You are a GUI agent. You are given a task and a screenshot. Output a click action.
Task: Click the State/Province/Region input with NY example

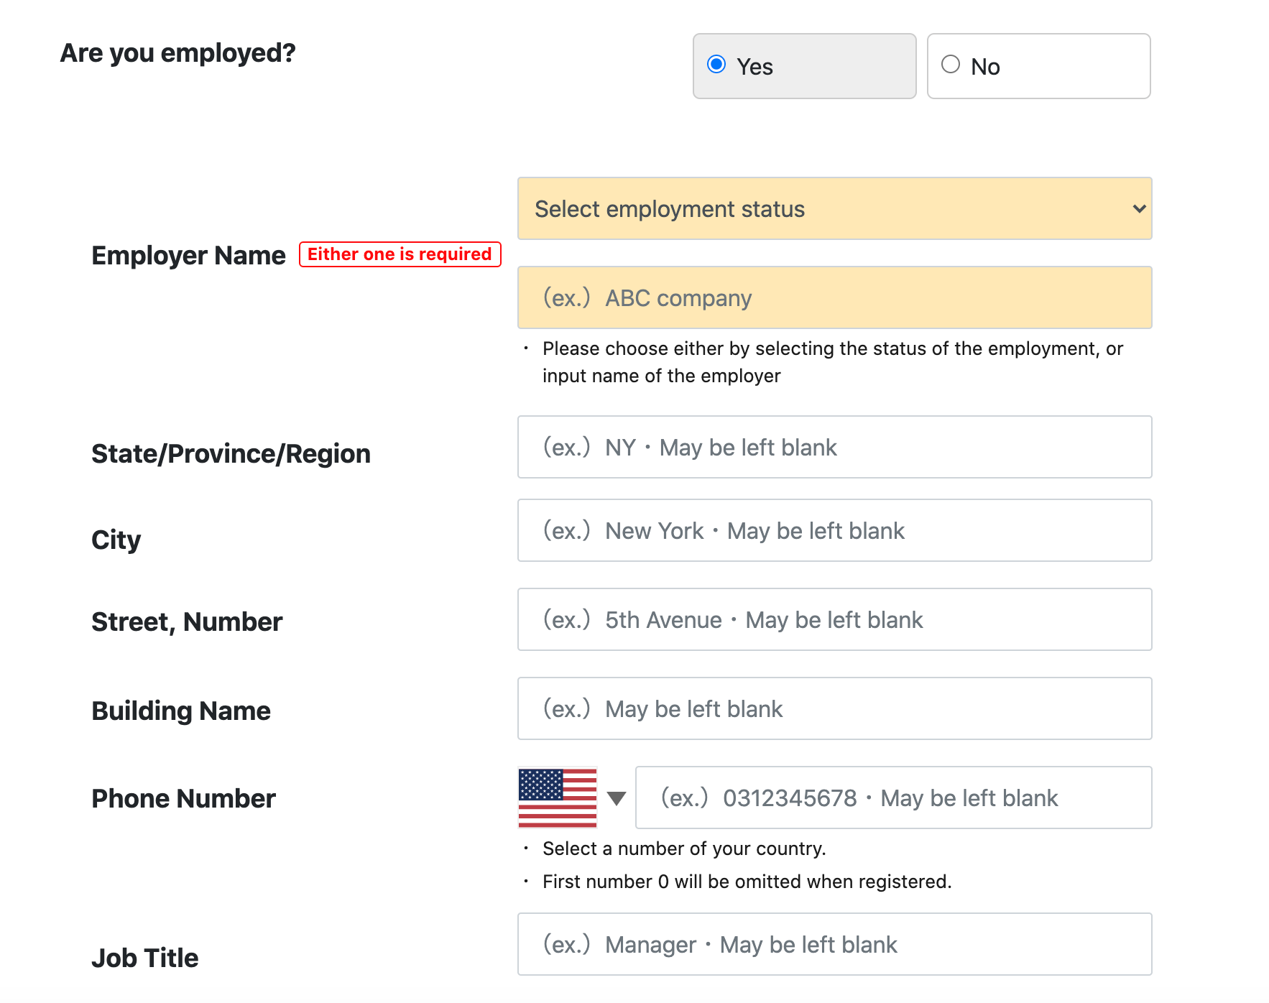click(x=834, y=447)
